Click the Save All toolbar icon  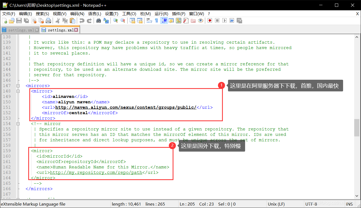(26, 21)
